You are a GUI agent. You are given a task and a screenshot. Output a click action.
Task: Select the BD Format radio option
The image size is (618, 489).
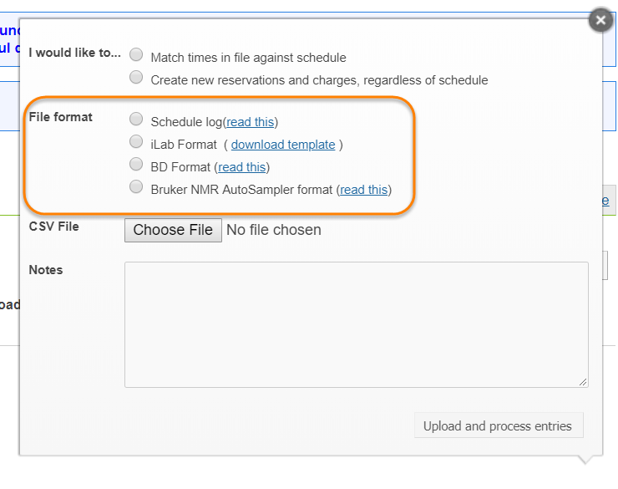point(136,165)
